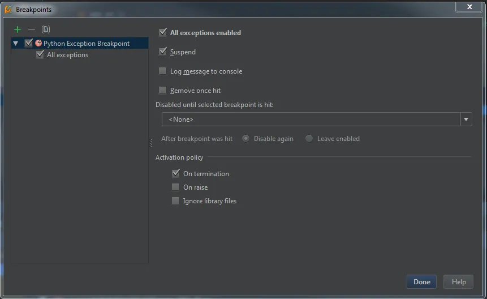The width and height of the screenshot is (487, 299).
Task: Click the group breakpoints icon in toolbar
Action: 46,29
